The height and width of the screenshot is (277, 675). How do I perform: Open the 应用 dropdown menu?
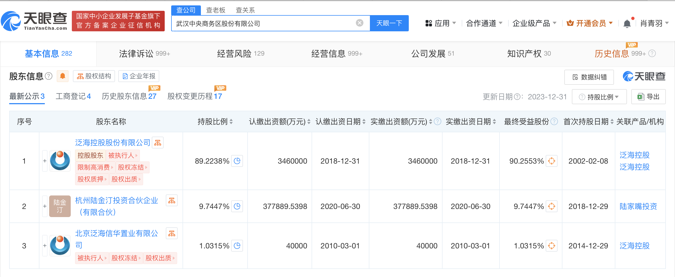coord(440,23)
